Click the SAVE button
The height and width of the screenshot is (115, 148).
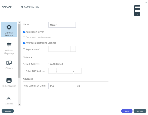pos(127,111)
